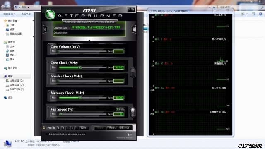Click the Shader Clock slider handle

pos(58,81)
